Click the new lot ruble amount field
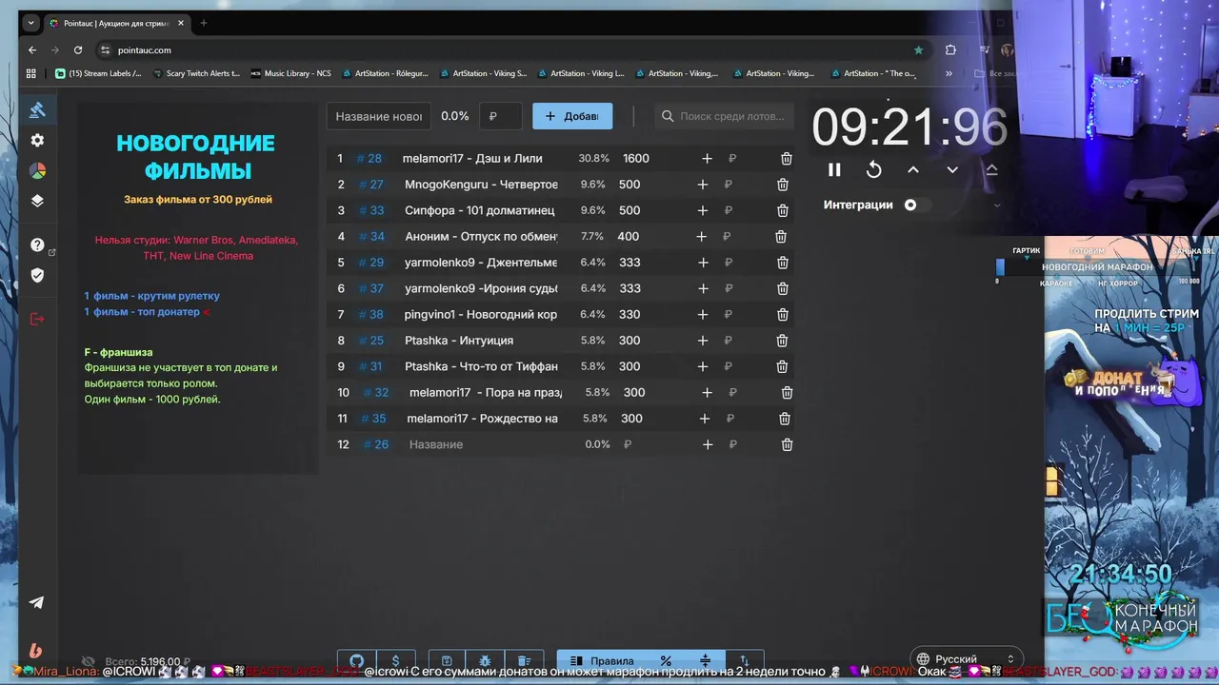 501,116
